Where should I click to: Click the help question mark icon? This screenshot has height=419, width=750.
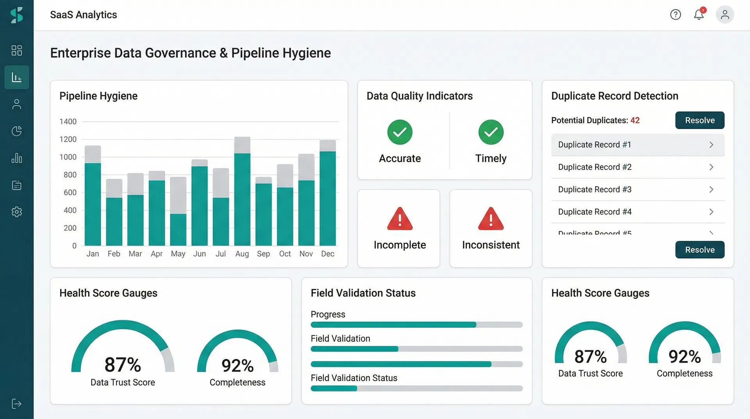pos(675,14)
